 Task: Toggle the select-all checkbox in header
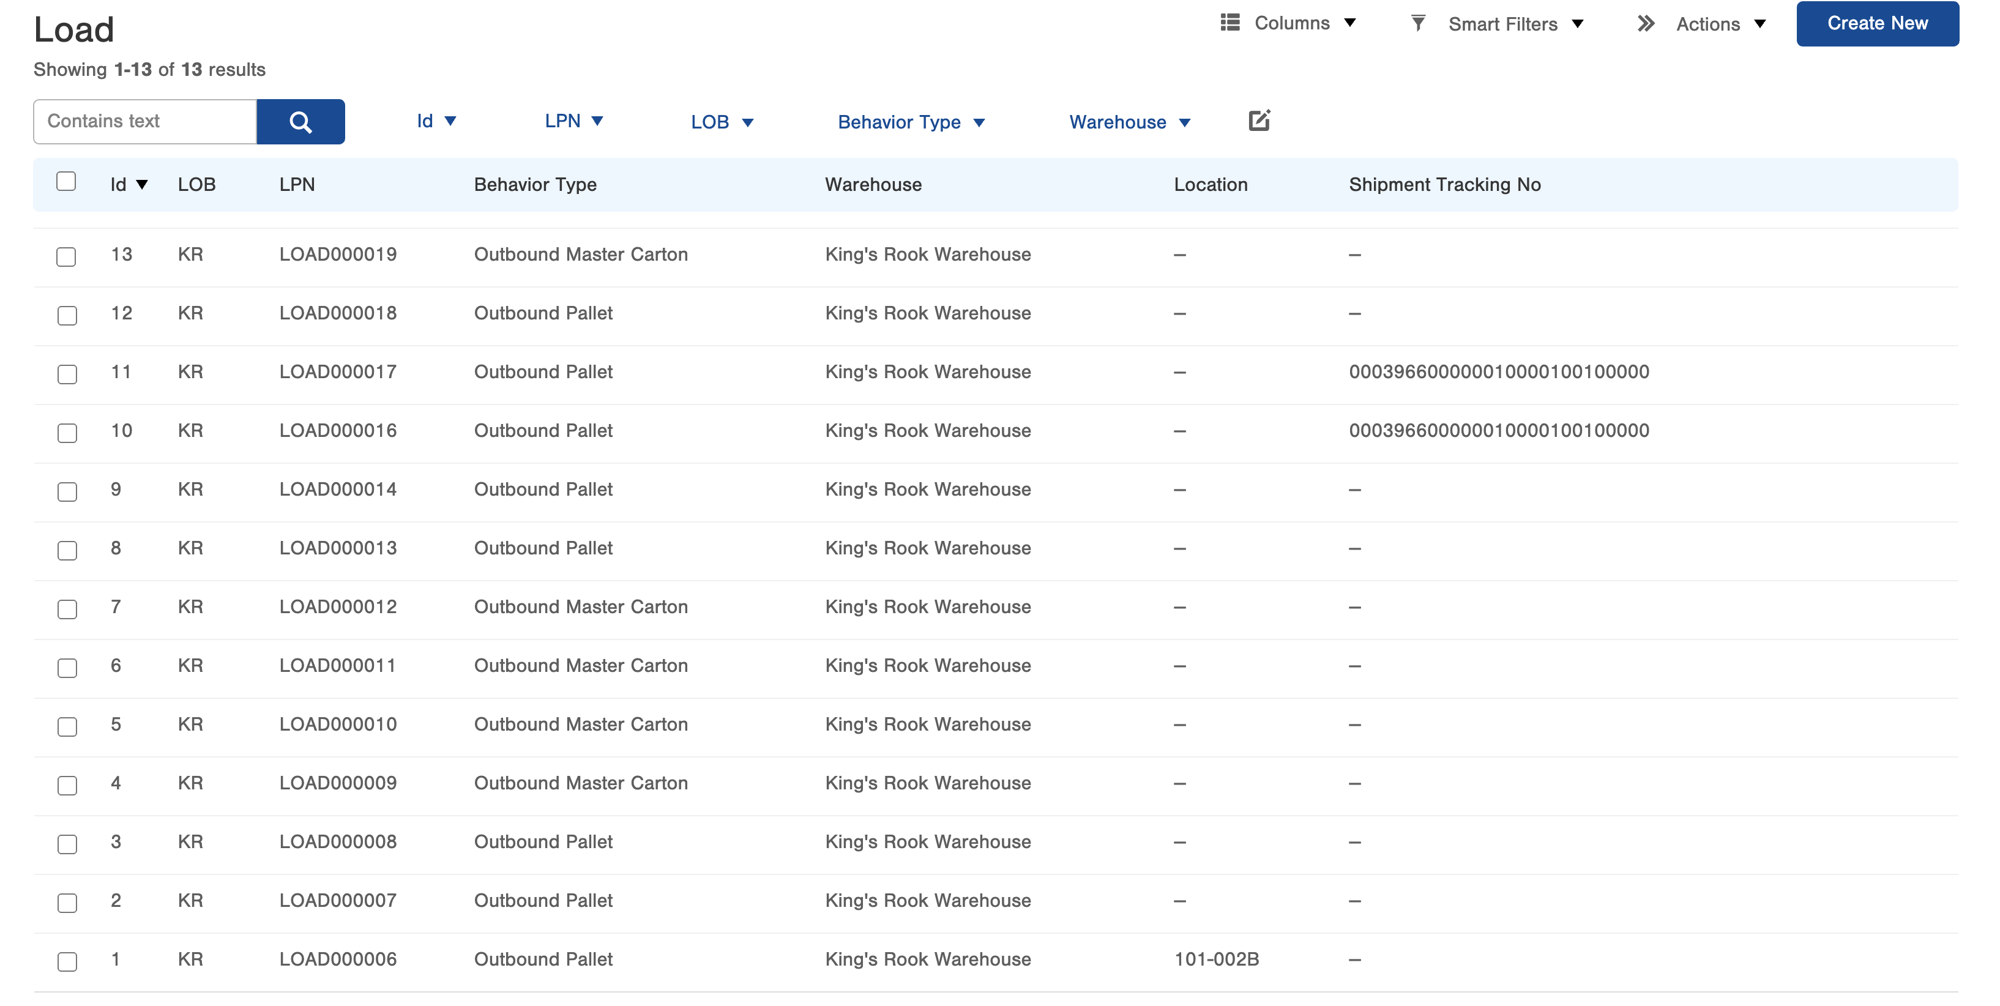(x=66, y=182)
